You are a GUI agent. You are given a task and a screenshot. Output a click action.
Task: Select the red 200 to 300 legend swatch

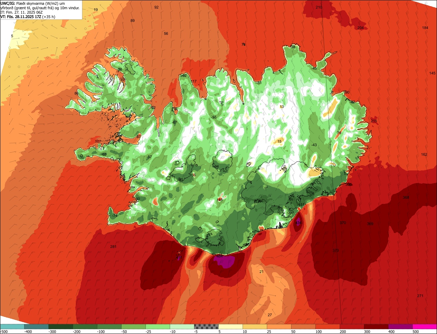click(351, 326)
